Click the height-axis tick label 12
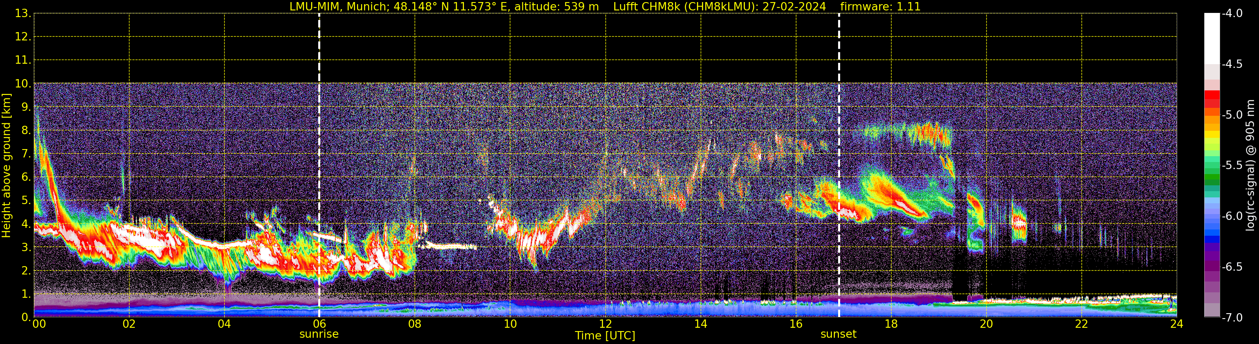This screenshot has height=344, width=1259. click(x=23, y=37)
